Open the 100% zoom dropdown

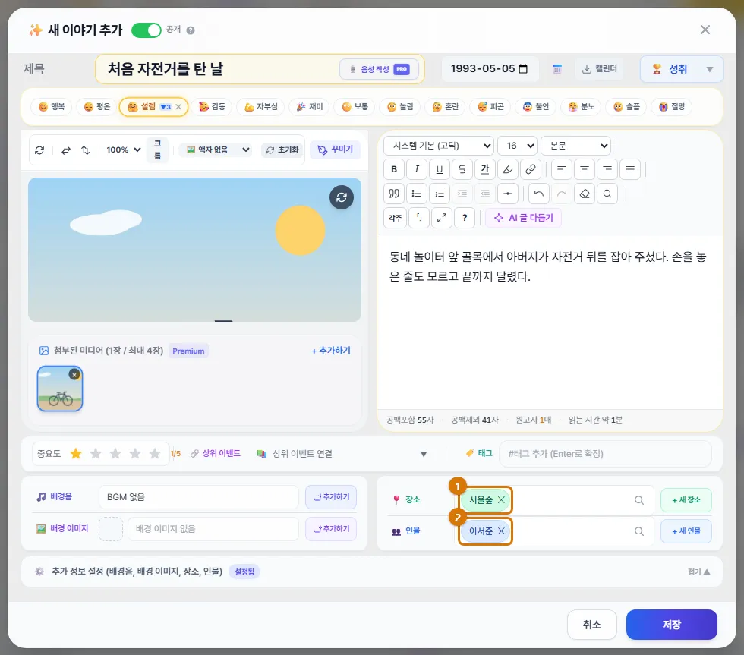pos(123,150)
